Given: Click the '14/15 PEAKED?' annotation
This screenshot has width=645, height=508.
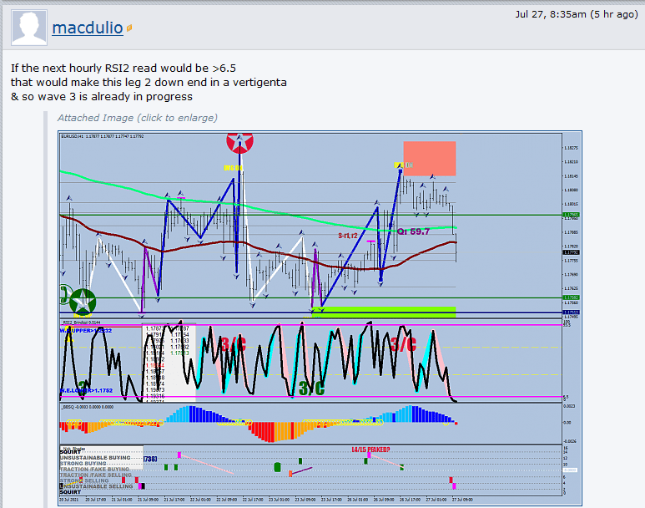Looking at the screenshot, I should 370,450.
